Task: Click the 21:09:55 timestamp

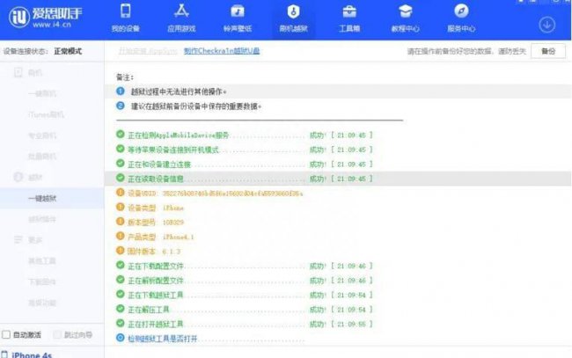Action: [x=351, y=324]
